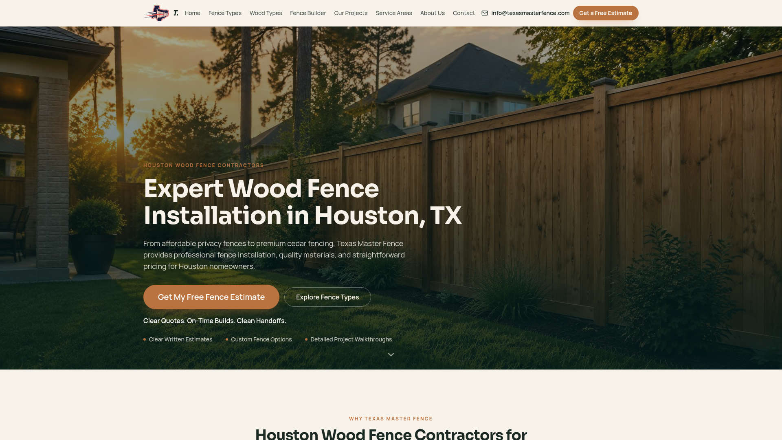Click the Explore Fence Types button
This screenshot has height=440, width=782.
click(327, 297)
